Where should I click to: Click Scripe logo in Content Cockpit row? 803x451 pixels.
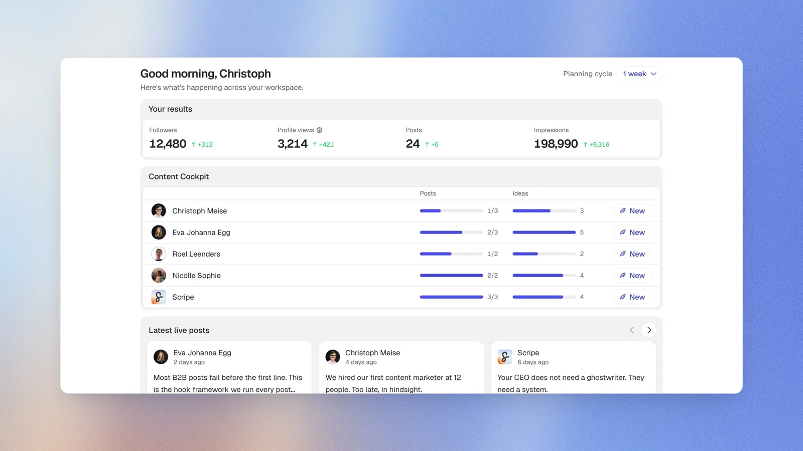click(x=159, y=297)
